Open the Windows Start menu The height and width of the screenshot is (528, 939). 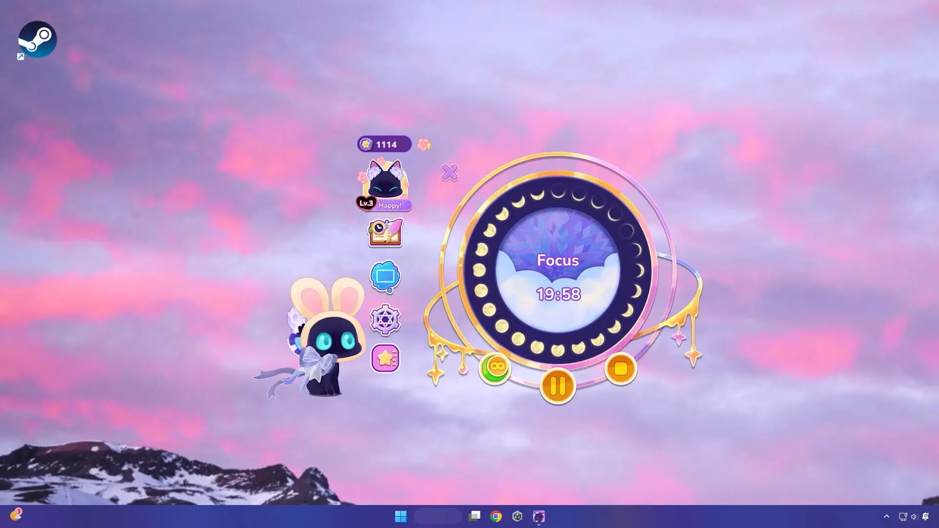401,516
